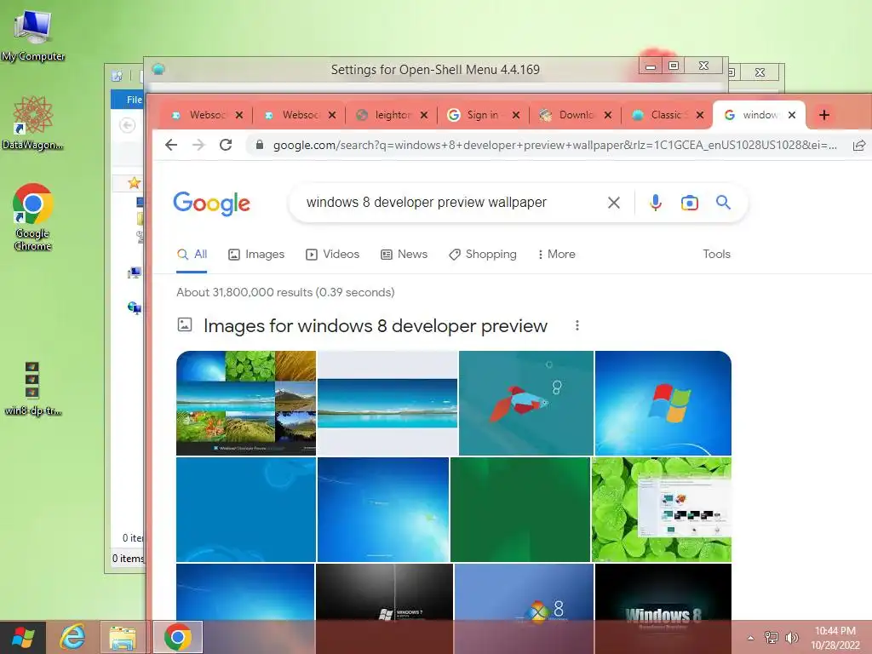Close the leighton tab
The width and height of the screenshot is (872, 654).
click(424, 115)
